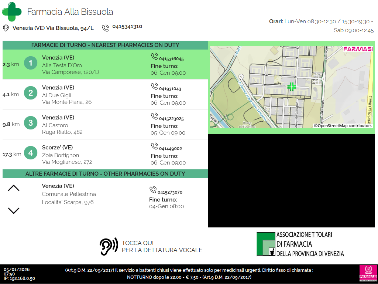Select the number 3 pharmacy badge
Screen dimensions: 378x284
coord(31,123)
